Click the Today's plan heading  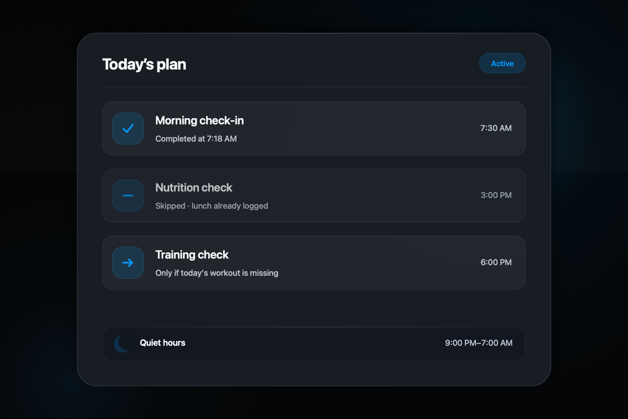[144, 64]
